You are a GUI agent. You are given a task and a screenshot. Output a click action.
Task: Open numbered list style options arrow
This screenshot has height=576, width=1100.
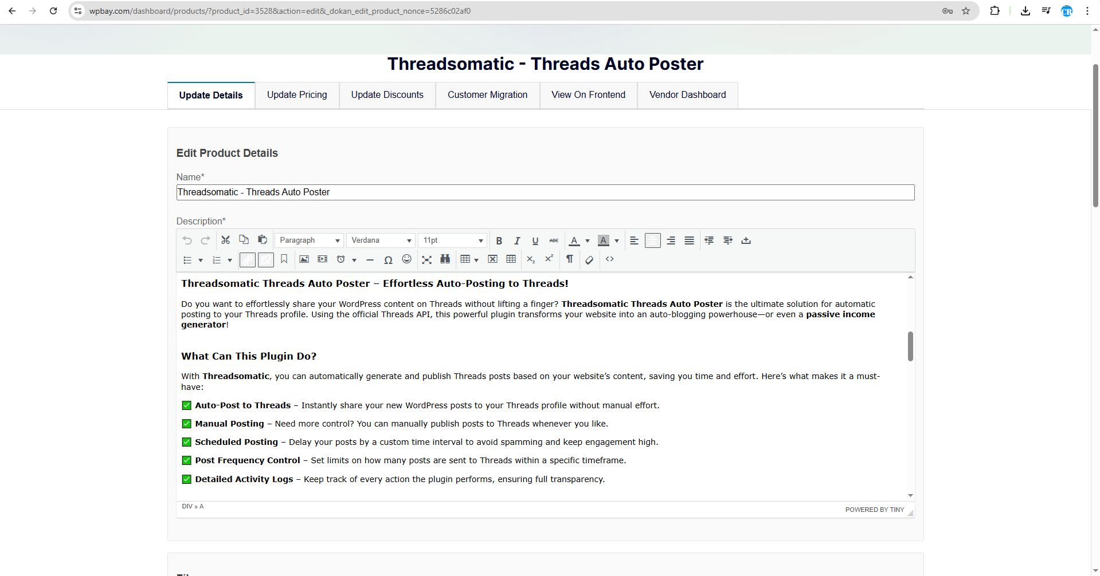[230, 261]
